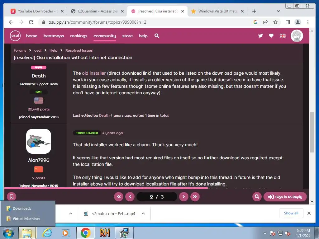Open the Chrome profile icon
The width and height of the screenshot is (319, 239).
click(298, 22)
